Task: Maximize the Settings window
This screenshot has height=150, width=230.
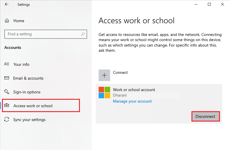Action: [x=209, y=4]
